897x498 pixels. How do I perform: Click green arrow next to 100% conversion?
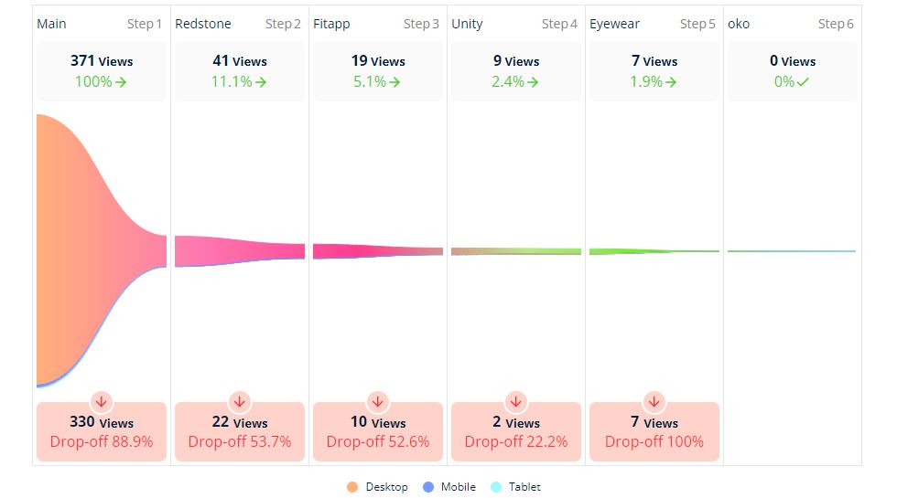122,82
